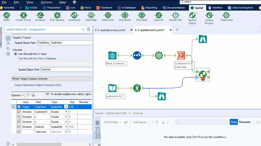Move selected field row up
The height and width of the screenshot is (146, 261).
(x=28, y=95)
